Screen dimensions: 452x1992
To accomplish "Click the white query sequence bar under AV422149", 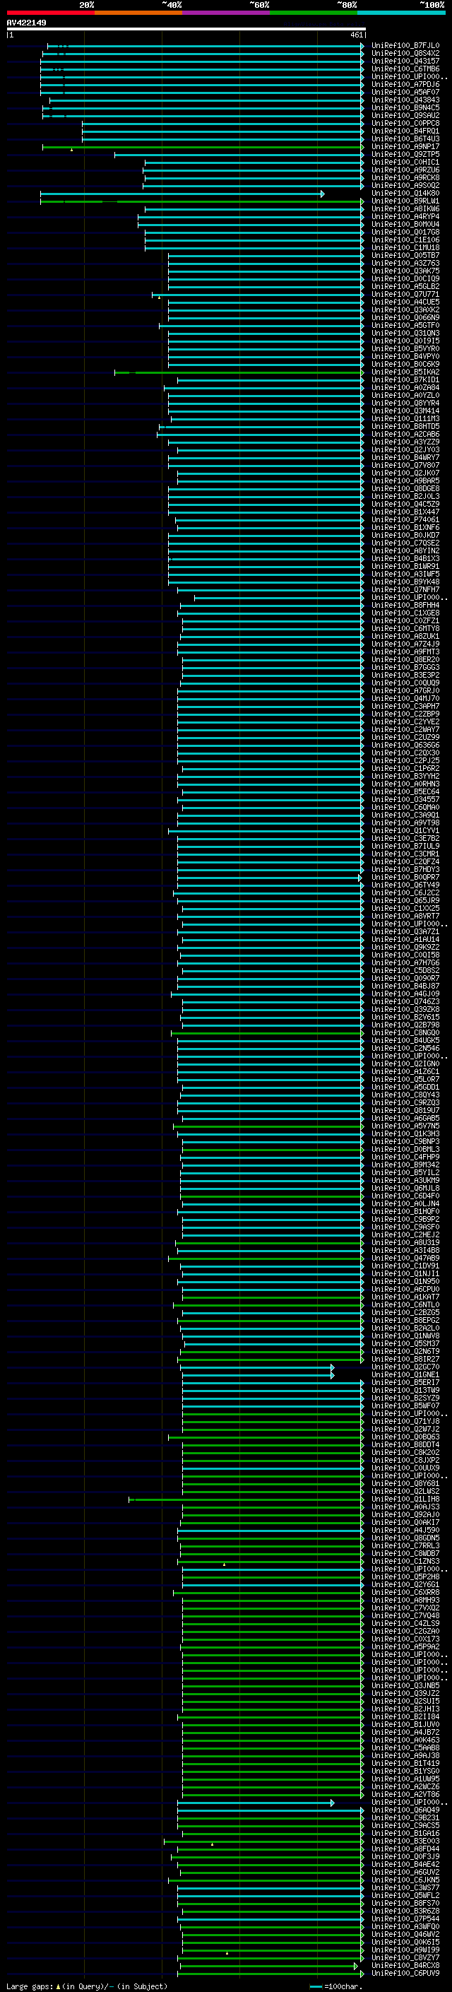I will click(186, 30).
